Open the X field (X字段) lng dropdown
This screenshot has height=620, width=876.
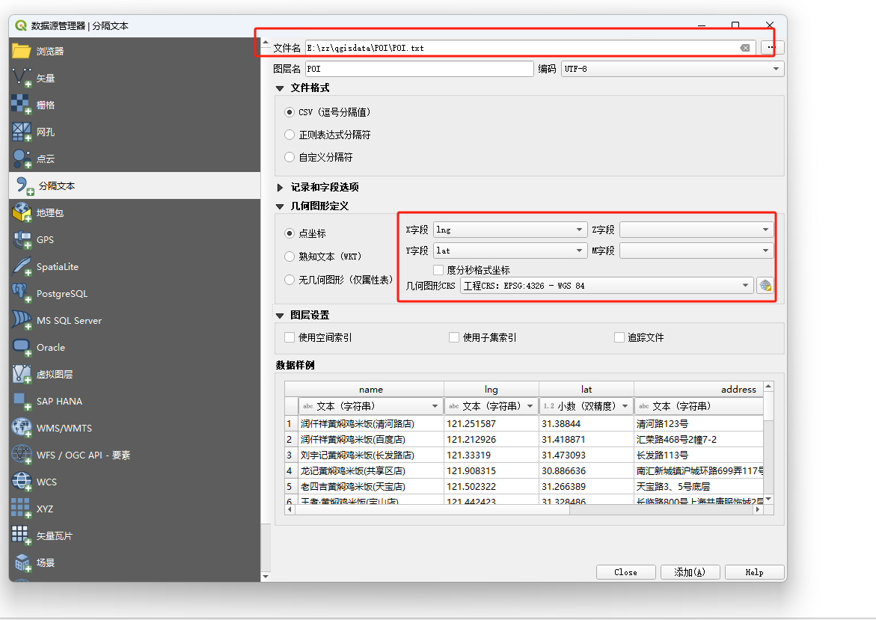coord(510,230)
